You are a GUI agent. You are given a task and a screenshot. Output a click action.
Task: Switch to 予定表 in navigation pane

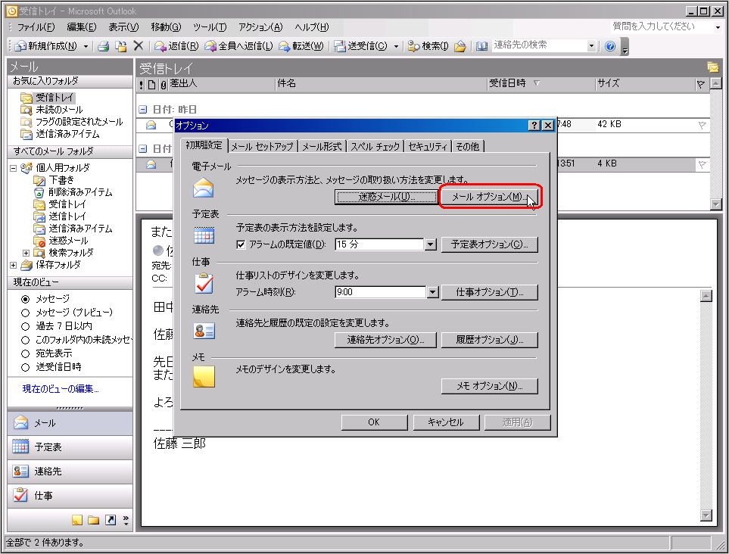pyautogui.click(x=70, y=447)
